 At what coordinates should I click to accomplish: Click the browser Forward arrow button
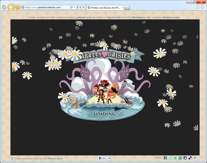[18, 7]
